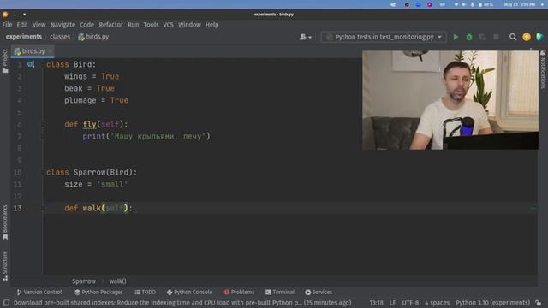Image resolution: width=548 pixels, height=308 pixels.
Task: Open the Help menu
Action: pos(211,25)
